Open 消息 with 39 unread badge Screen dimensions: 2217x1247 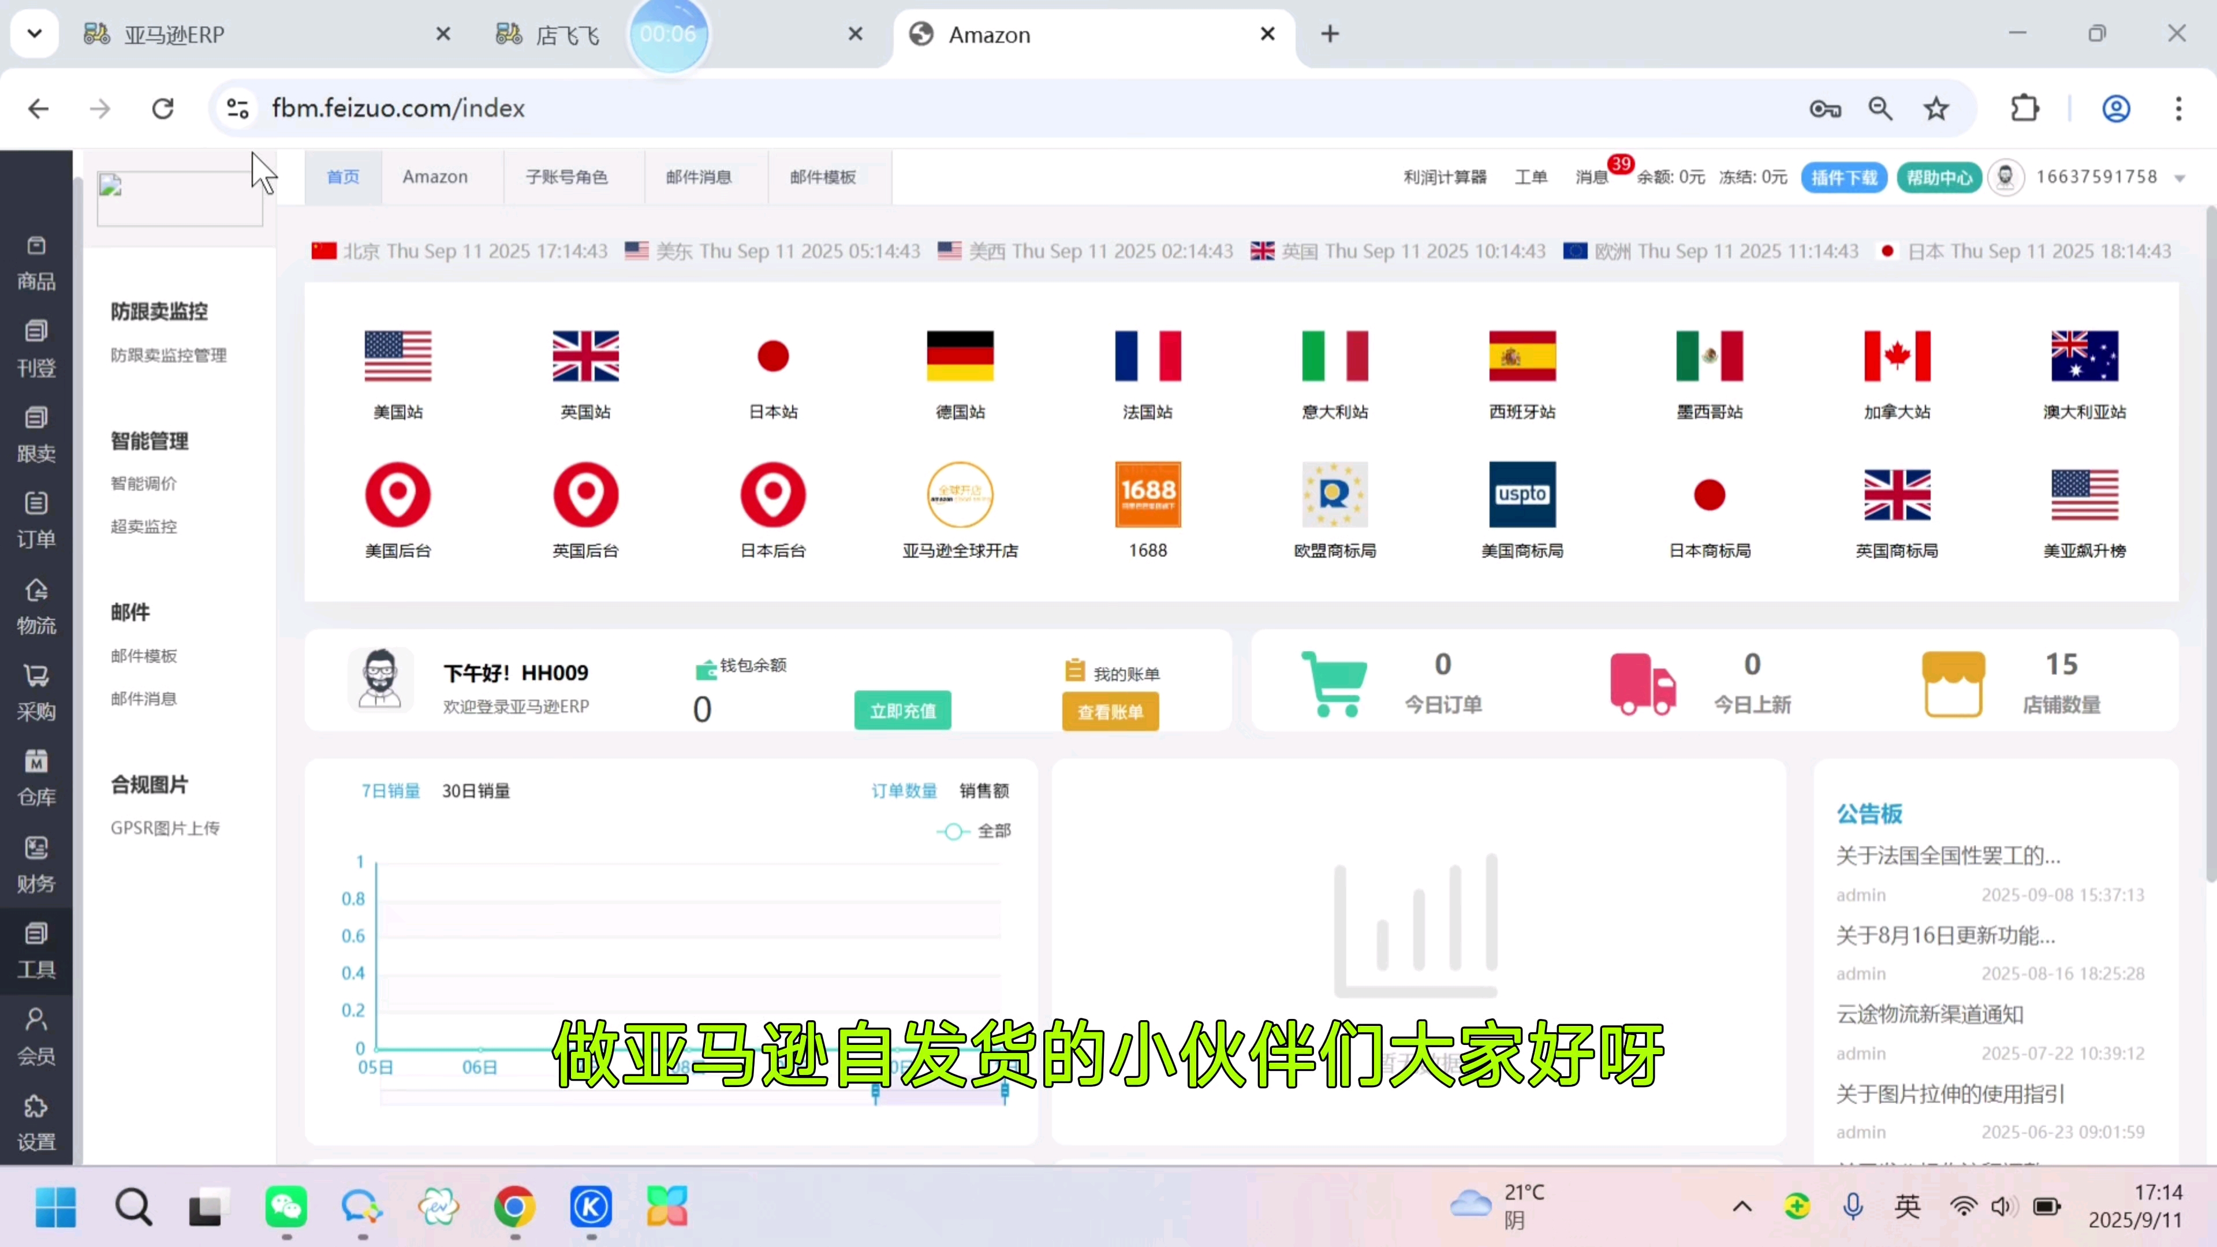pos(1592,177)
